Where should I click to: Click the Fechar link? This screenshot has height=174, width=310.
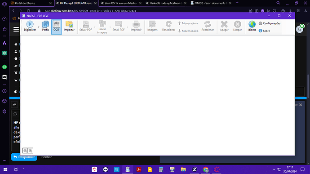pos(46,157)
